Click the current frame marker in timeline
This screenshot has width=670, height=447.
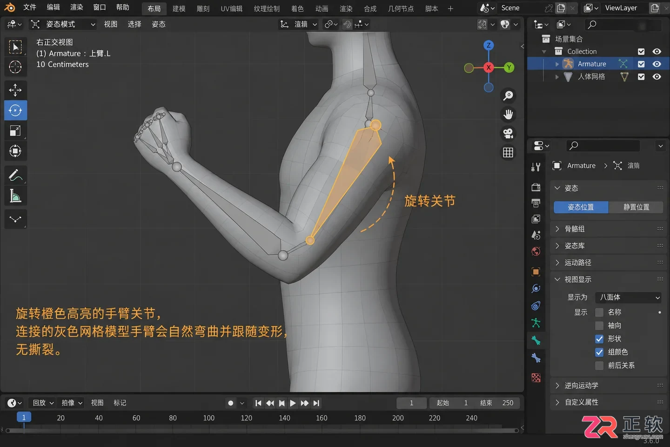point(24,418)
